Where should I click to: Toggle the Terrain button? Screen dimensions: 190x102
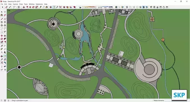pyautogui.click(x=119, y=7)
